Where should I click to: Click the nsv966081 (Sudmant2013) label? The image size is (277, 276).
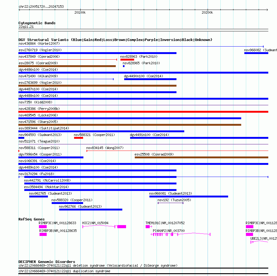171,193
